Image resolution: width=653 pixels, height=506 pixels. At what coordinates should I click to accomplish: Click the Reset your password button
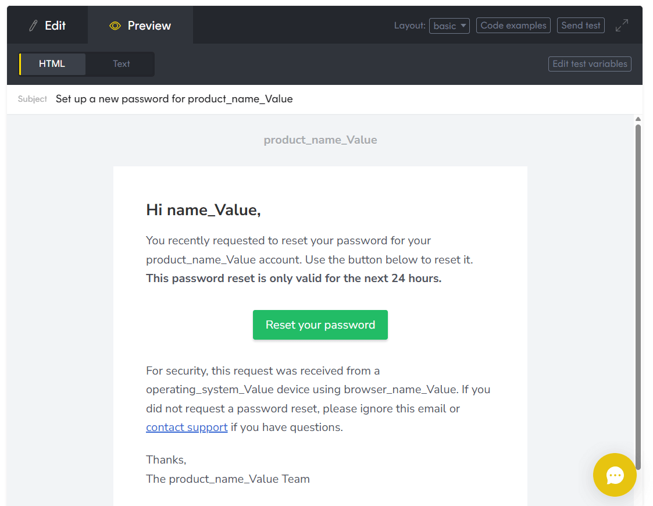pos(320,325)
